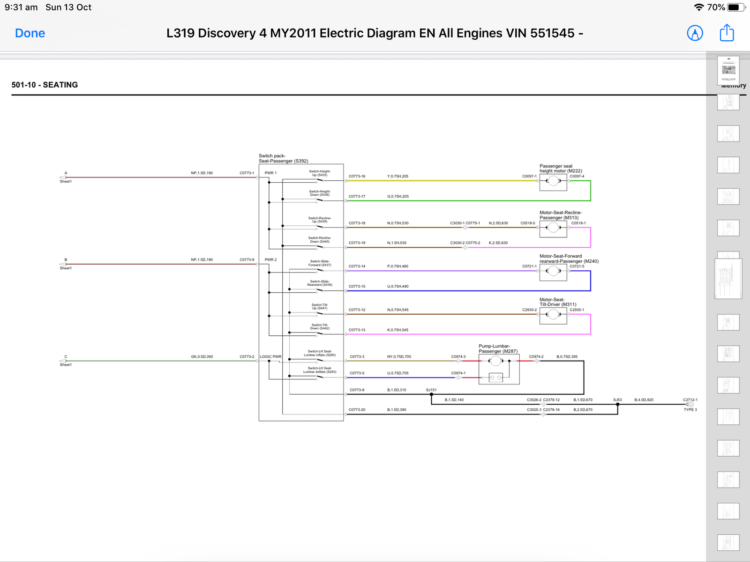This screenshot has width=750, height=562.
Task: Select the Switch-Height-Down (S436) label
Action: (320, 193)
